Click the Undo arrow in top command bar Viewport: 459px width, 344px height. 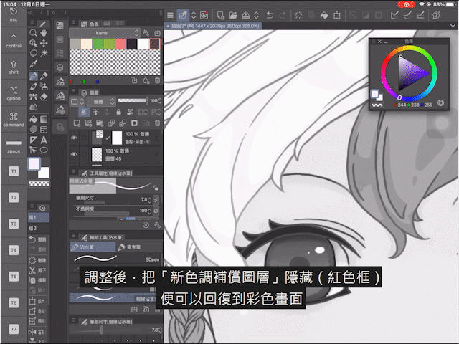tap(270, 15)
